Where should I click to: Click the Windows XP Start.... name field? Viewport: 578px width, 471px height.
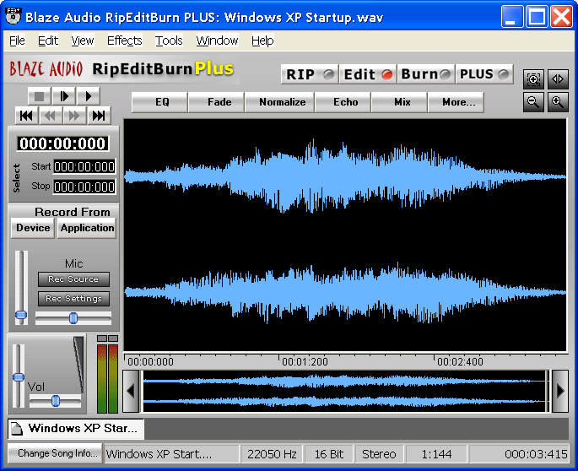pyautogui.click(x=172, y=454)
